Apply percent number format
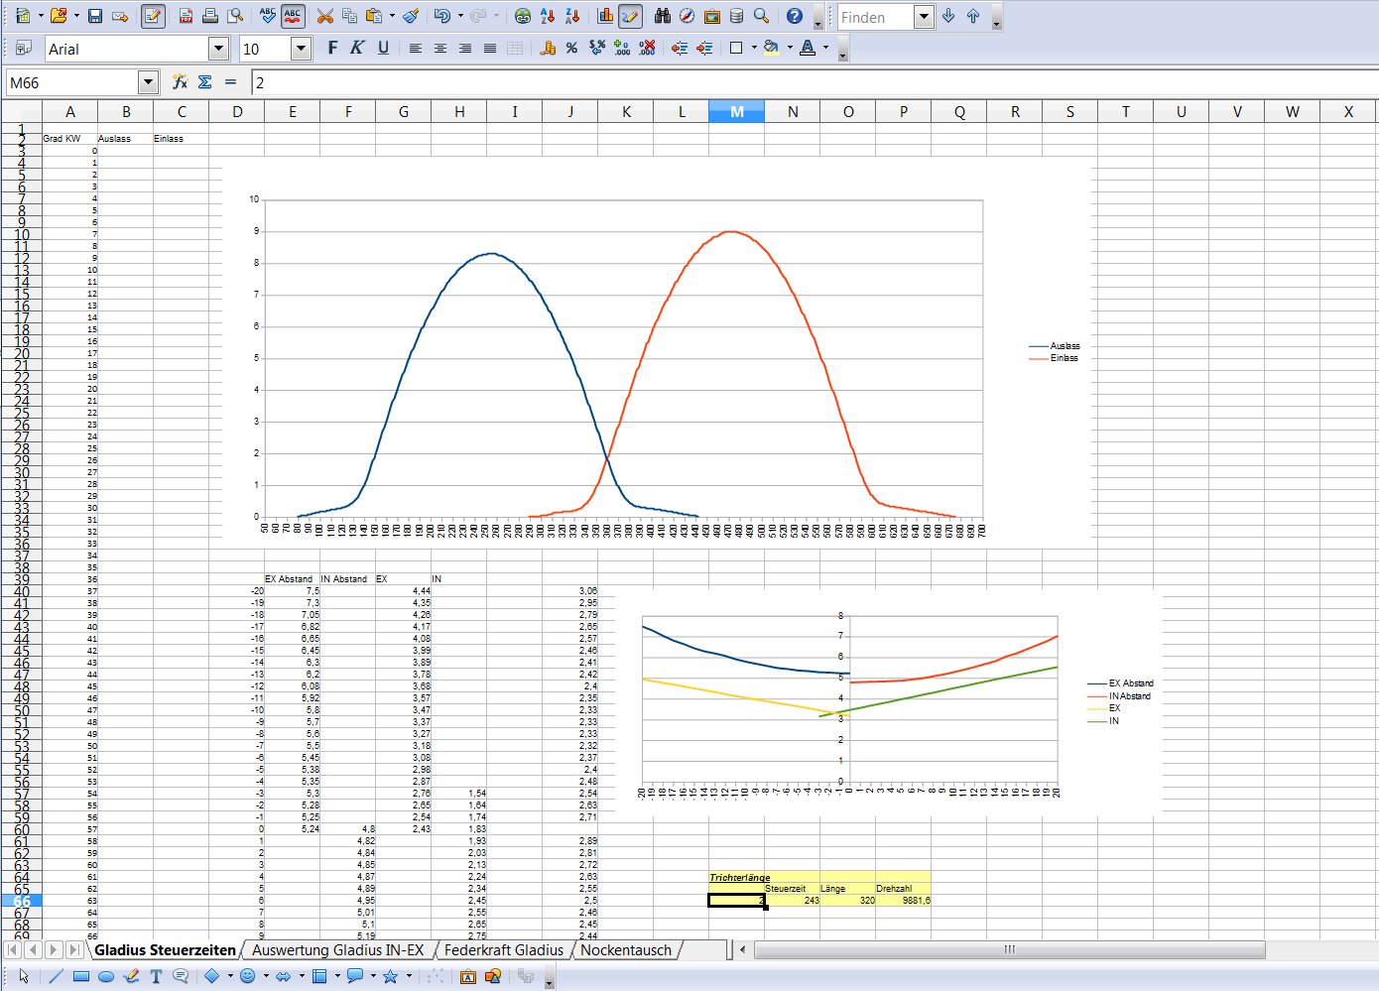The width and height of the screenshot is (1379, 991). [571, 48]
